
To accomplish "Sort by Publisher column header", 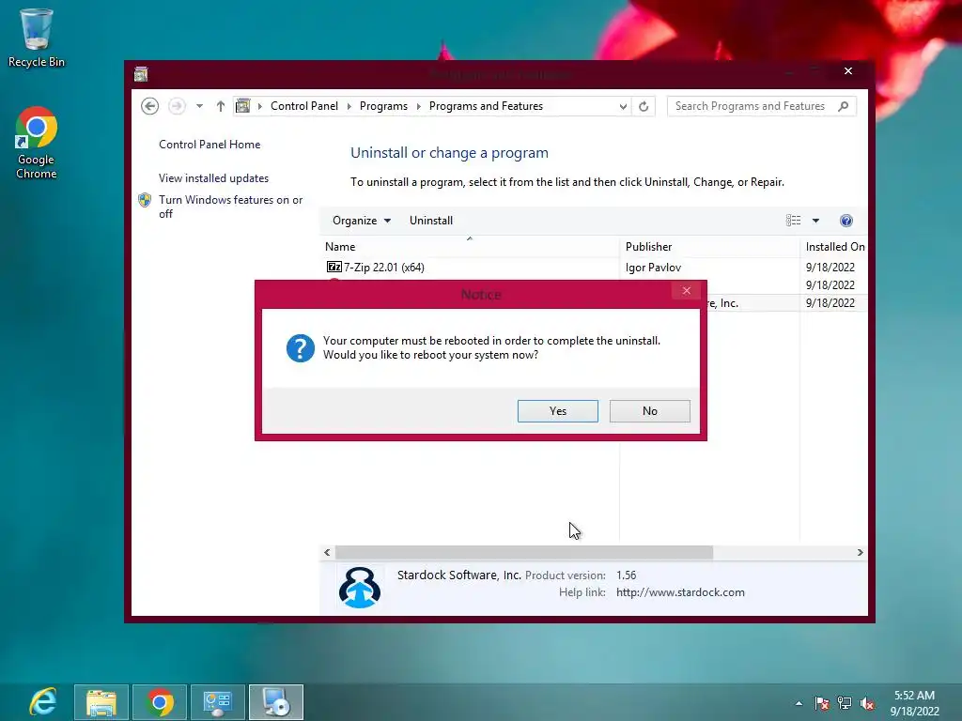I will pyautogui.click(x=709, y=247).
